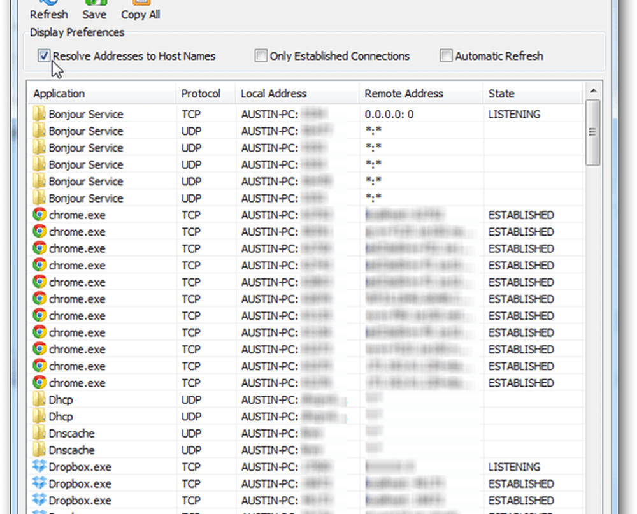The image size is (637, 514).
Task: Click the Refresh toolbar button
Action: [x=49, y=10]
